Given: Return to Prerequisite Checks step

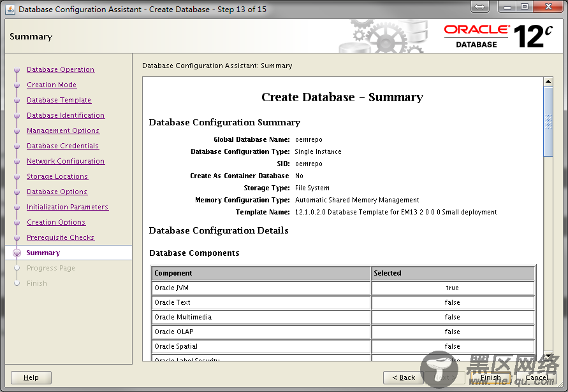Looking at the screenshot, I should point(61,237).
